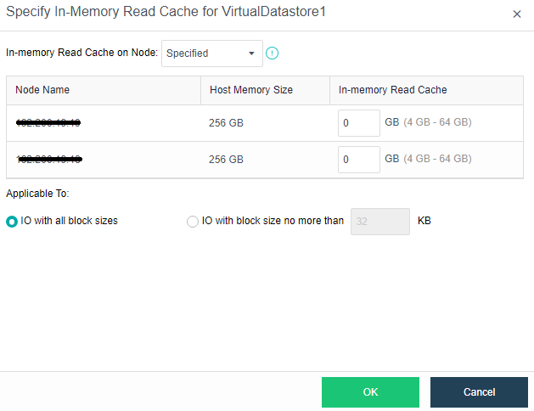
Task: Click the block size KB input field
Action: point(379,221)
